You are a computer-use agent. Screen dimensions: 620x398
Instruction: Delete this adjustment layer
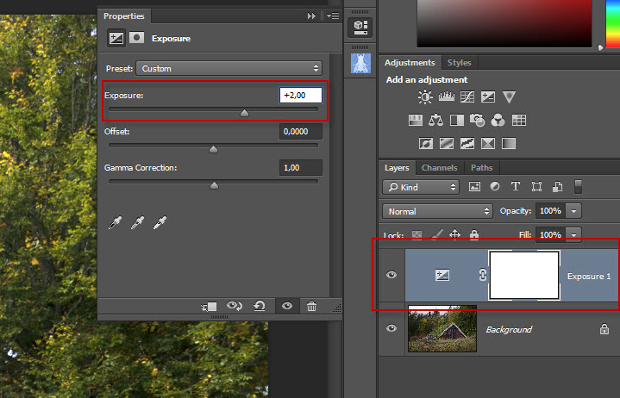click(311, 306)
